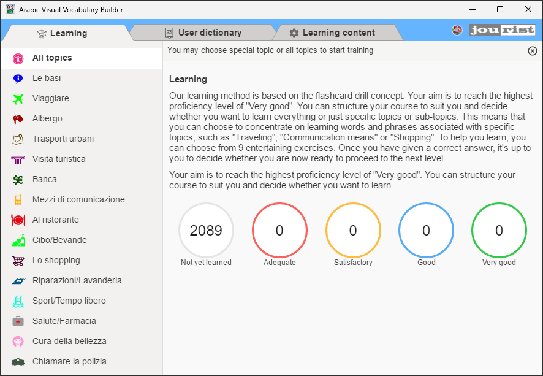This screenshot has width=543, height=376.
Task: Click the Very good label
Action: coord(499,263)
